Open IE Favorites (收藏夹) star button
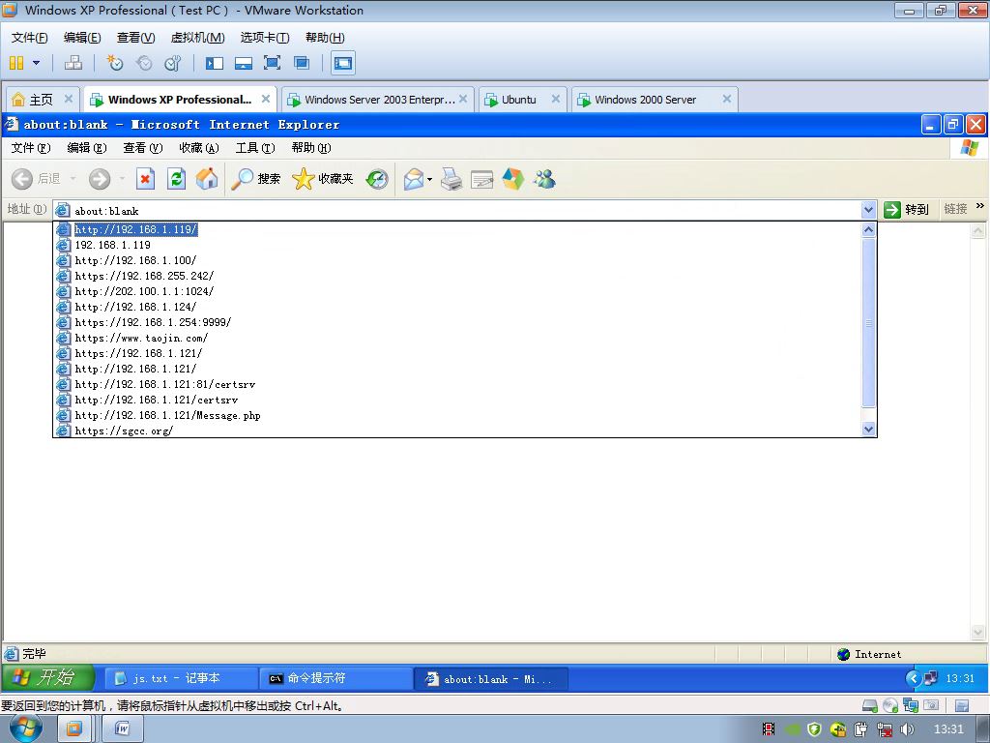 pos(323,179)
